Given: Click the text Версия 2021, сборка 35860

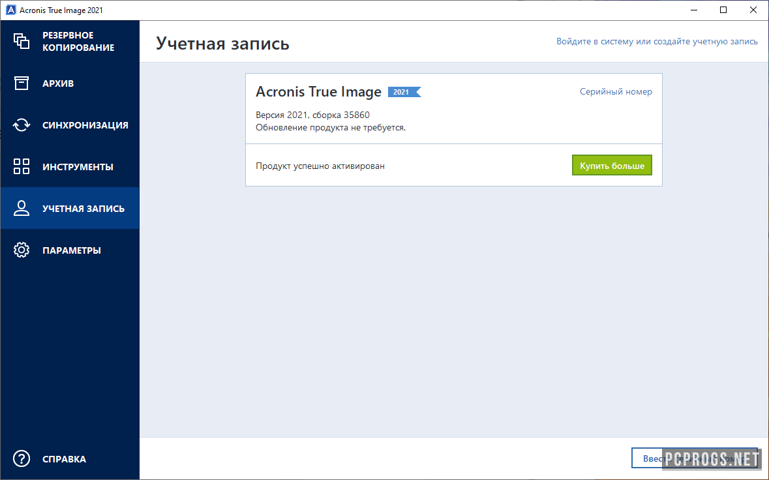Looking at the screenshot, I should [x=312, y=115].
